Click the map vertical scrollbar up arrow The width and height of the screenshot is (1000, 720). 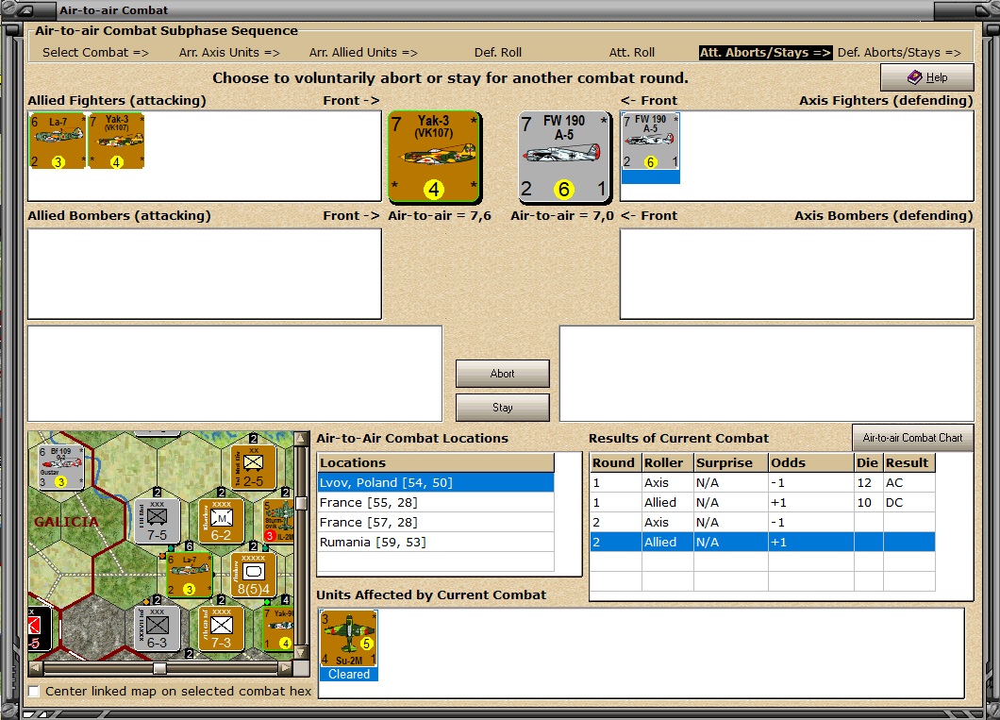(301, 439)
